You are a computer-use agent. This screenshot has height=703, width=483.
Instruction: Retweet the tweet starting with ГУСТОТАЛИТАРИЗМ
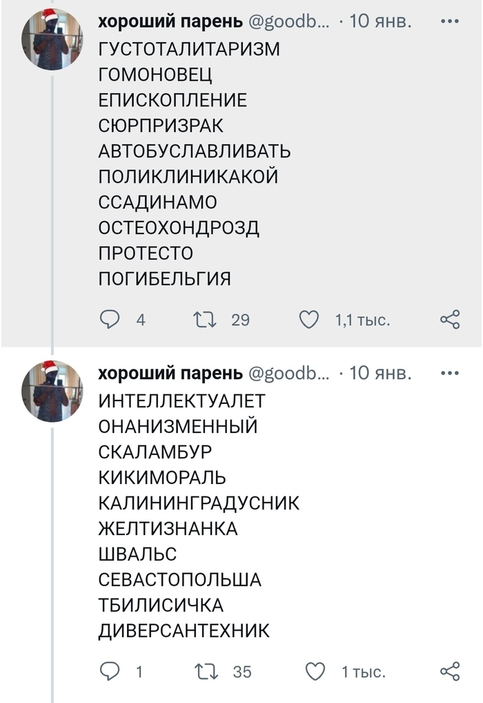(204, 320)
